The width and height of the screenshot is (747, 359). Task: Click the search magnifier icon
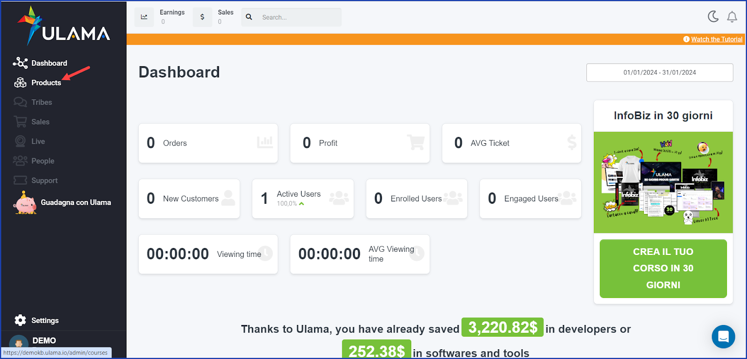point(249,17)
